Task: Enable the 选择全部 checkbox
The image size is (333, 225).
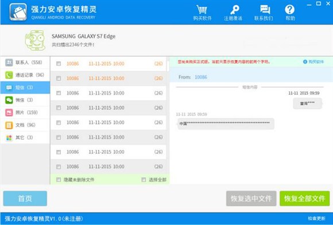Action: tap(144, 180)
